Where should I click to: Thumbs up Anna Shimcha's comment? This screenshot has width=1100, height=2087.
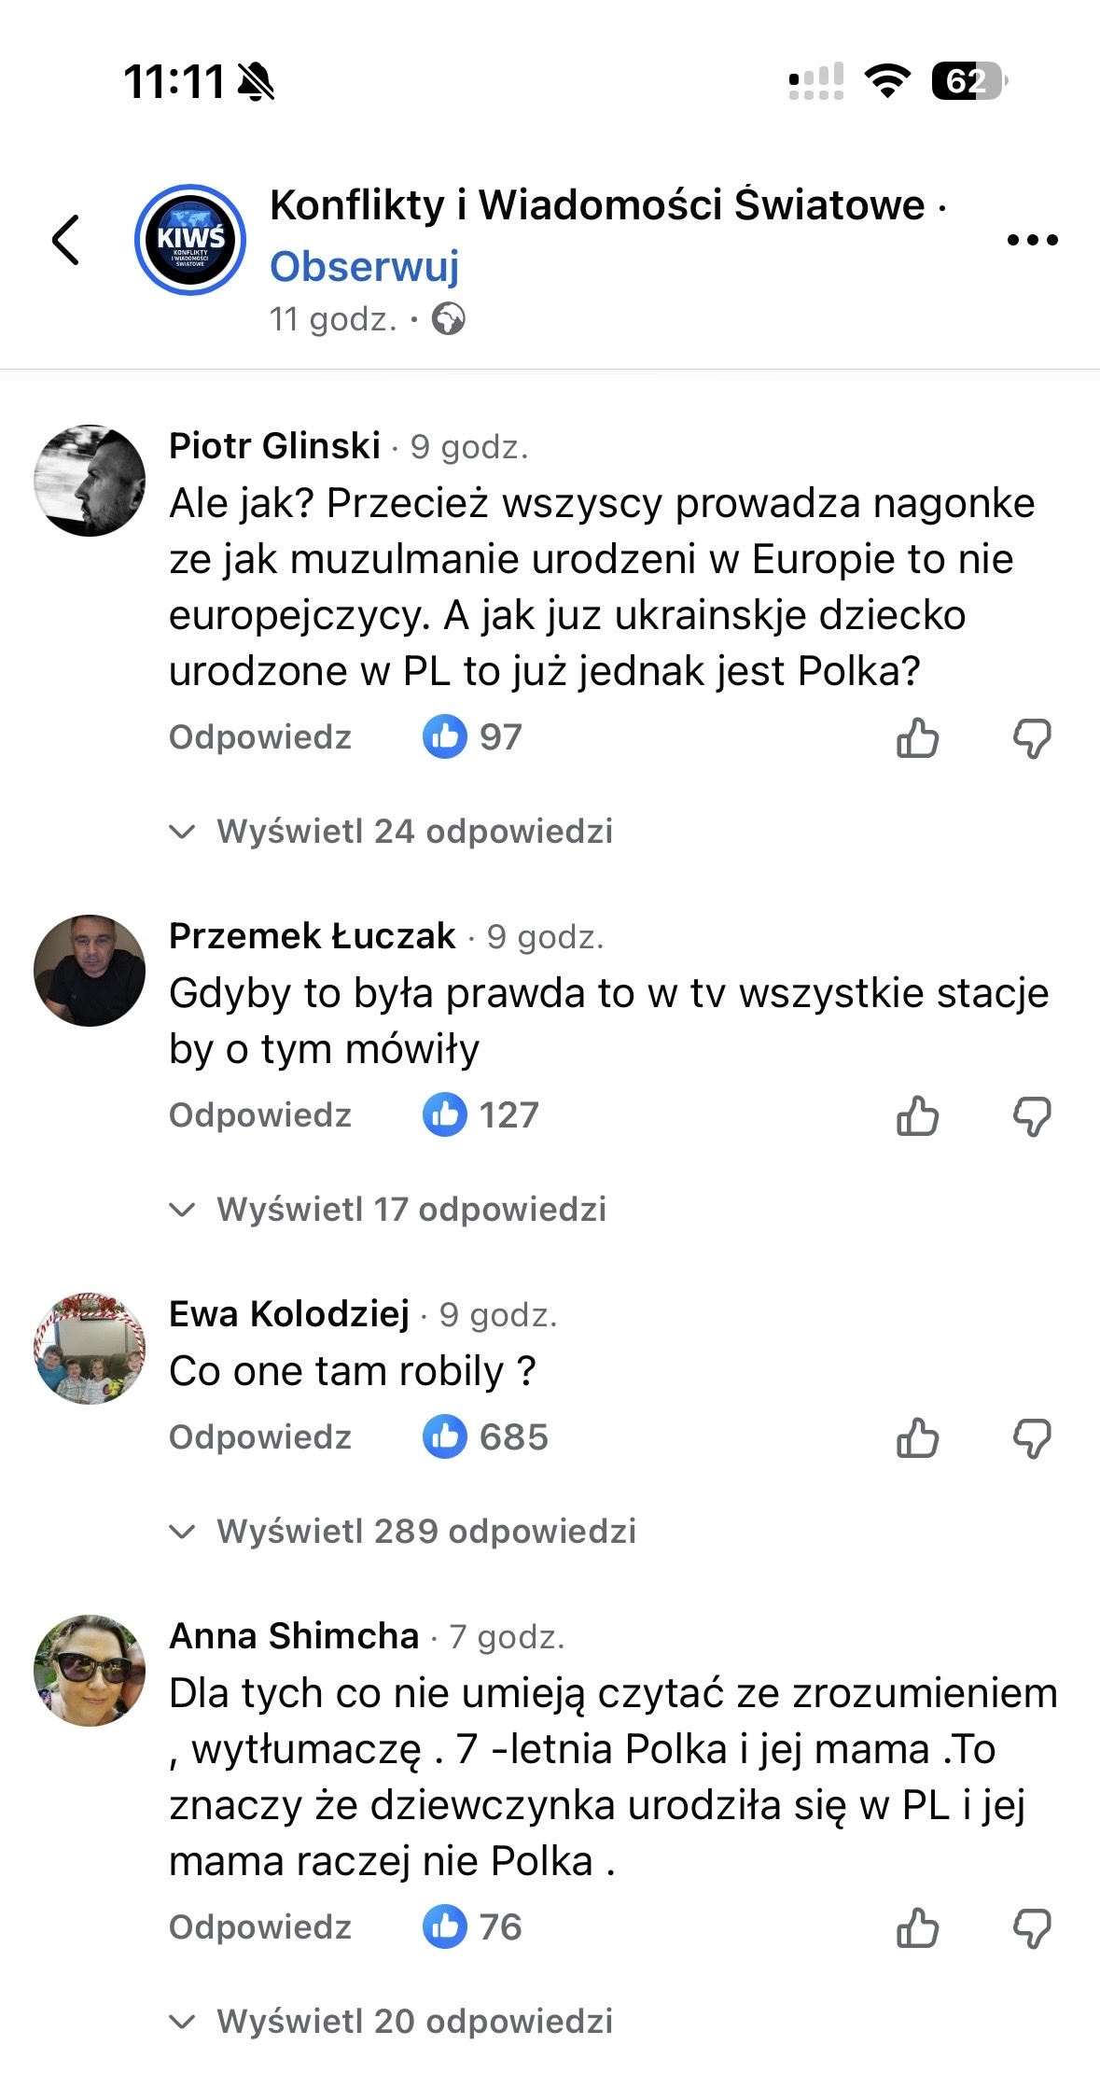tap(917, 1927)
